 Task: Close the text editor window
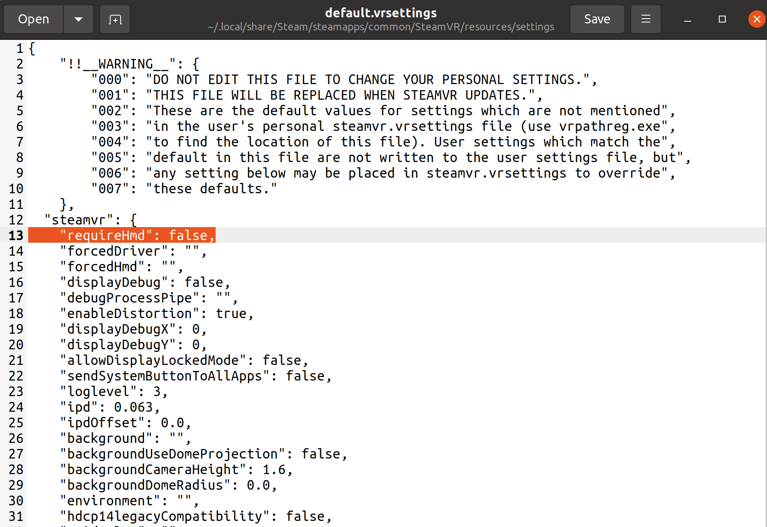[x=757, y=19]
